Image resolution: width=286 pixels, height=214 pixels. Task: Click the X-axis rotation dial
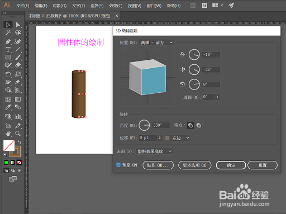click(194, 55)
